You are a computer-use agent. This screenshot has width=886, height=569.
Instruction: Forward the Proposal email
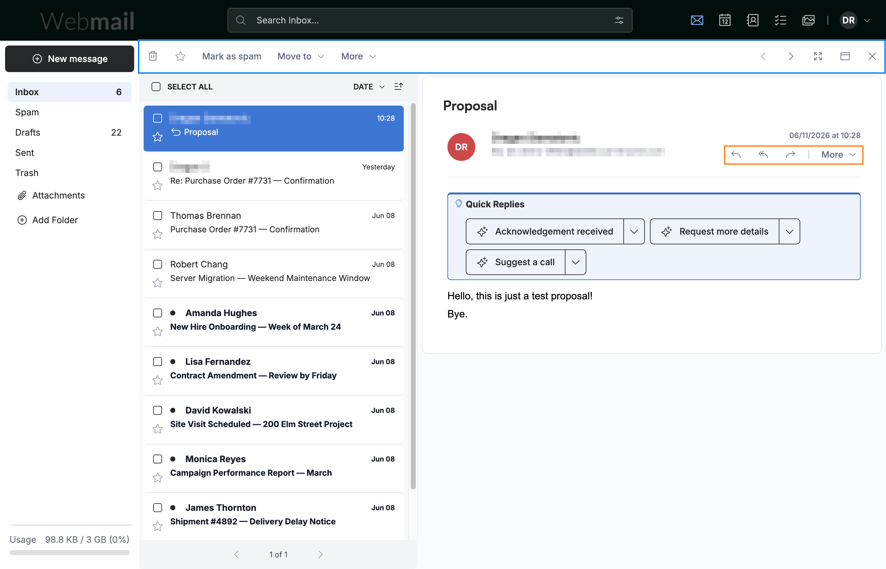click(790, 155)
